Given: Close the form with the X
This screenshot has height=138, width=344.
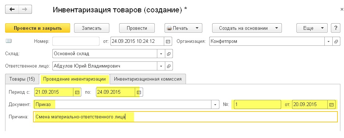Looking at the screenshot, I should click(342, 9).
